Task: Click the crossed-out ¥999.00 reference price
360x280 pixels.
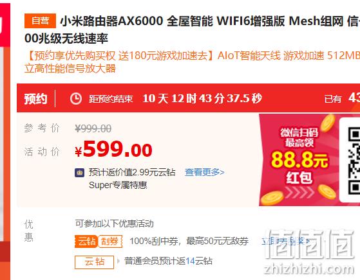Action: pyautogui.click(x=93, y=128)
